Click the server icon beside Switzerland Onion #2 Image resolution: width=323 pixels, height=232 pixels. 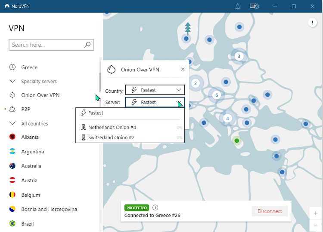click(83, 137)
